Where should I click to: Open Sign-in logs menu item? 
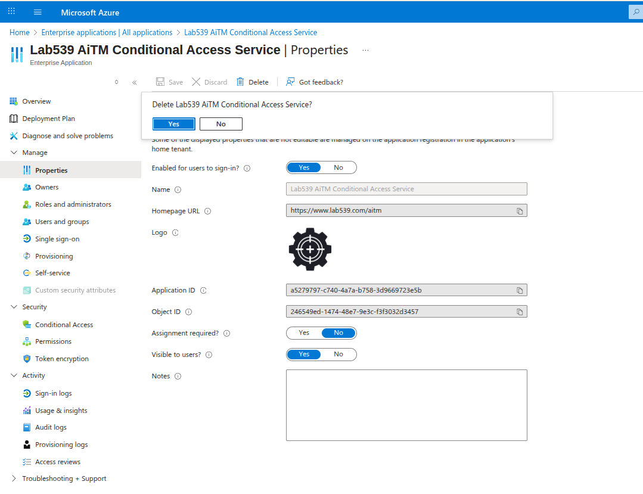pos(53,393)
